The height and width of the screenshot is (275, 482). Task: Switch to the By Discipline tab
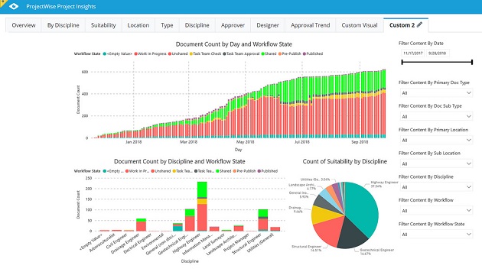tap(63, 25)
